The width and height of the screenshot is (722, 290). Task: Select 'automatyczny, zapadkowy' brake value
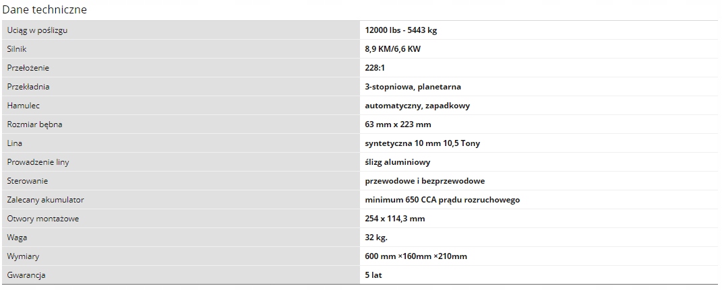click(417, 106)
